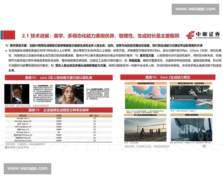This screenshot has width=223, height=178.
Task: Open the blonde woman portrait thumbnail
Action: 70,94
